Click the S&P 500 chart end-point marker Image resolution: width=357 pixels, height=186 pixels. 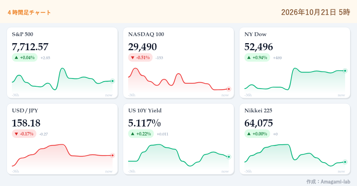click(112, 81)
